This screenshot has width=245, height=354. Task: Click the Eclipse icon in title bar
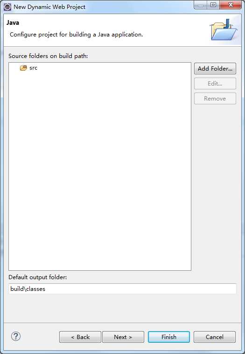7,7
